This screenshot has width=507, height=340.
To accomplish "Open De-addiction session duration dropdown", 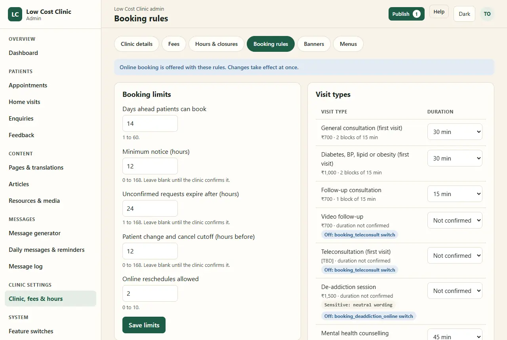I will [455, 291].
